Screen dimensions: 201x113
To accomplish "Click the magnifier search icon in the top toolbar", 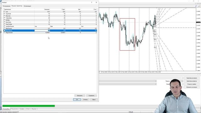I will point(196,6).
